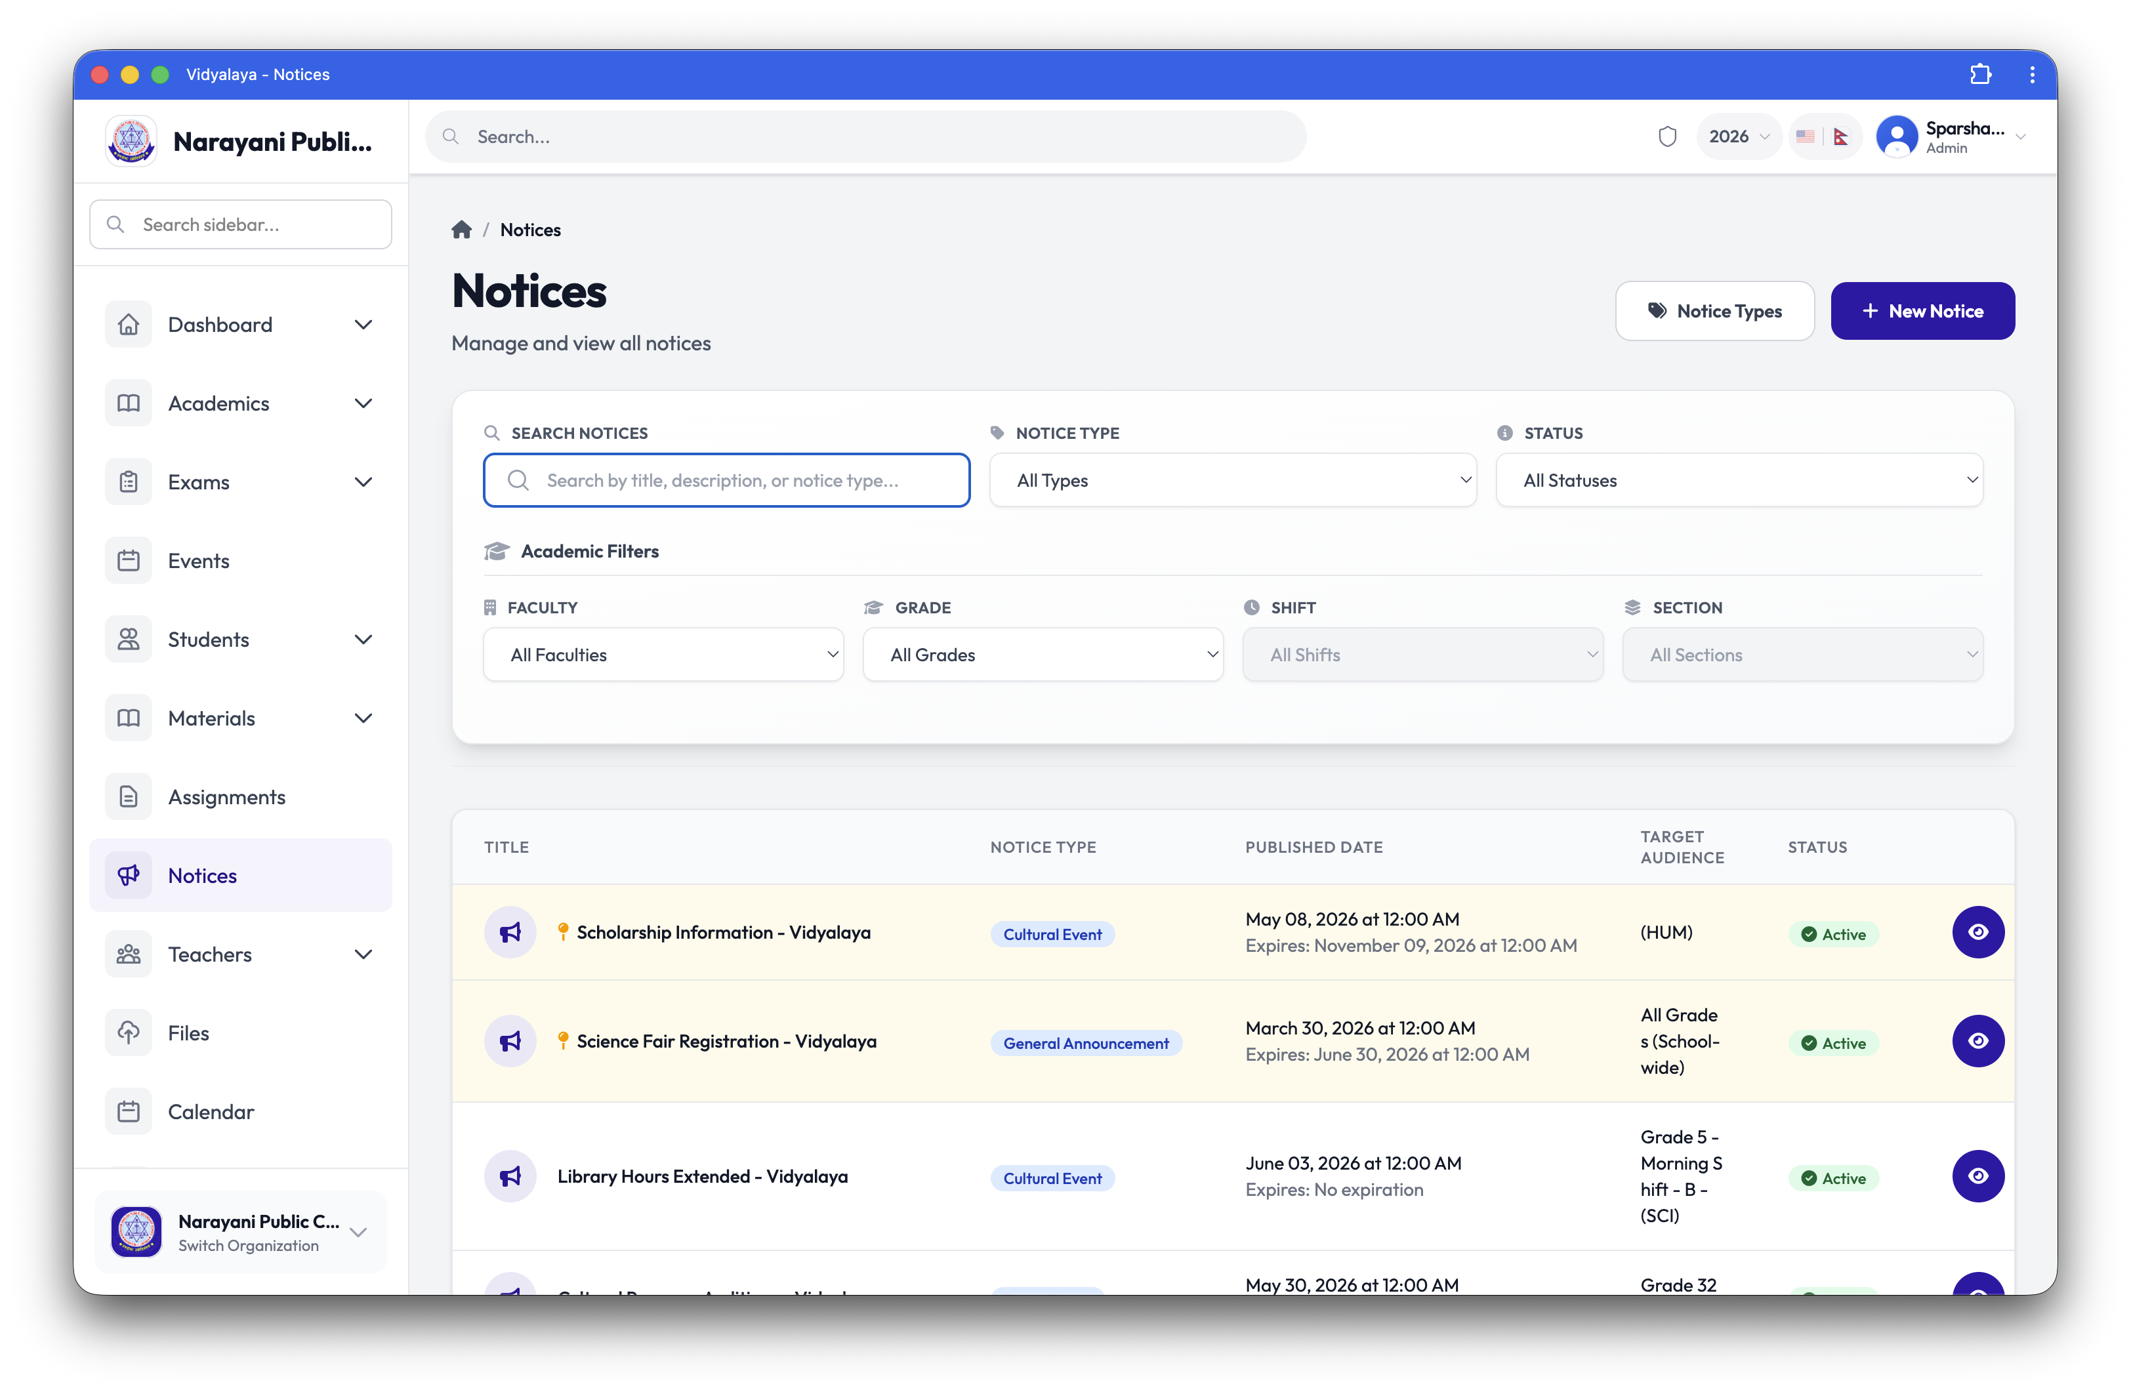Open the browser extensions puzzle icon
This screenshot has height=1392, width=2131.
1981,74
